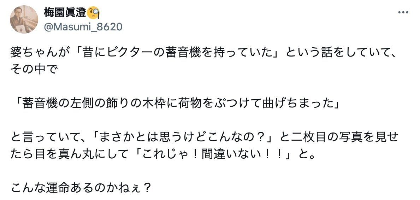The width and height of the screenshot is (420, 200).
Task: Click the monocle face emoji beside name
Action: tap(93, 13)
